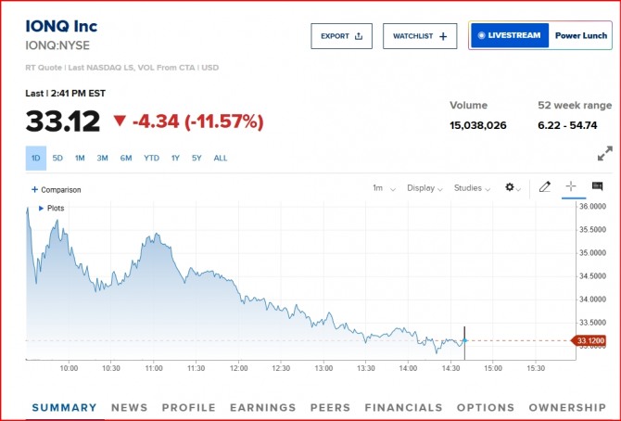Switch to the NEWS tab

129,407
